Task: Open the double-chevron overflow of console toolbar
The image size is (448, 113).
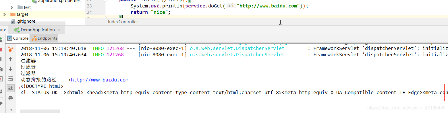Action: [x=11, y=110]
